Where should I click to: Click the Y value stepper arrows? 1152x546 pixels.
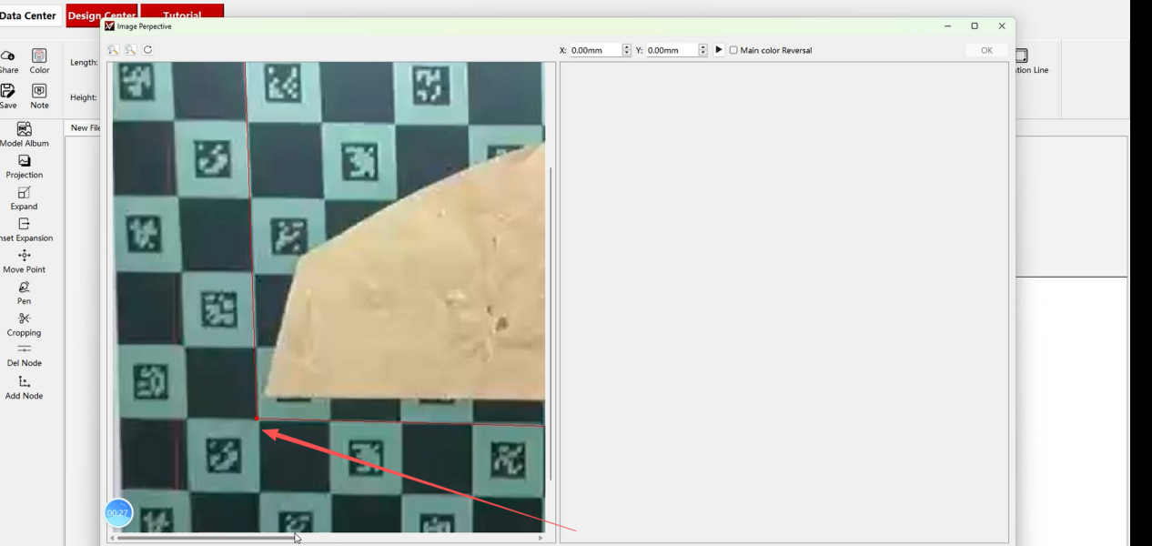click(x=702, y=51)
